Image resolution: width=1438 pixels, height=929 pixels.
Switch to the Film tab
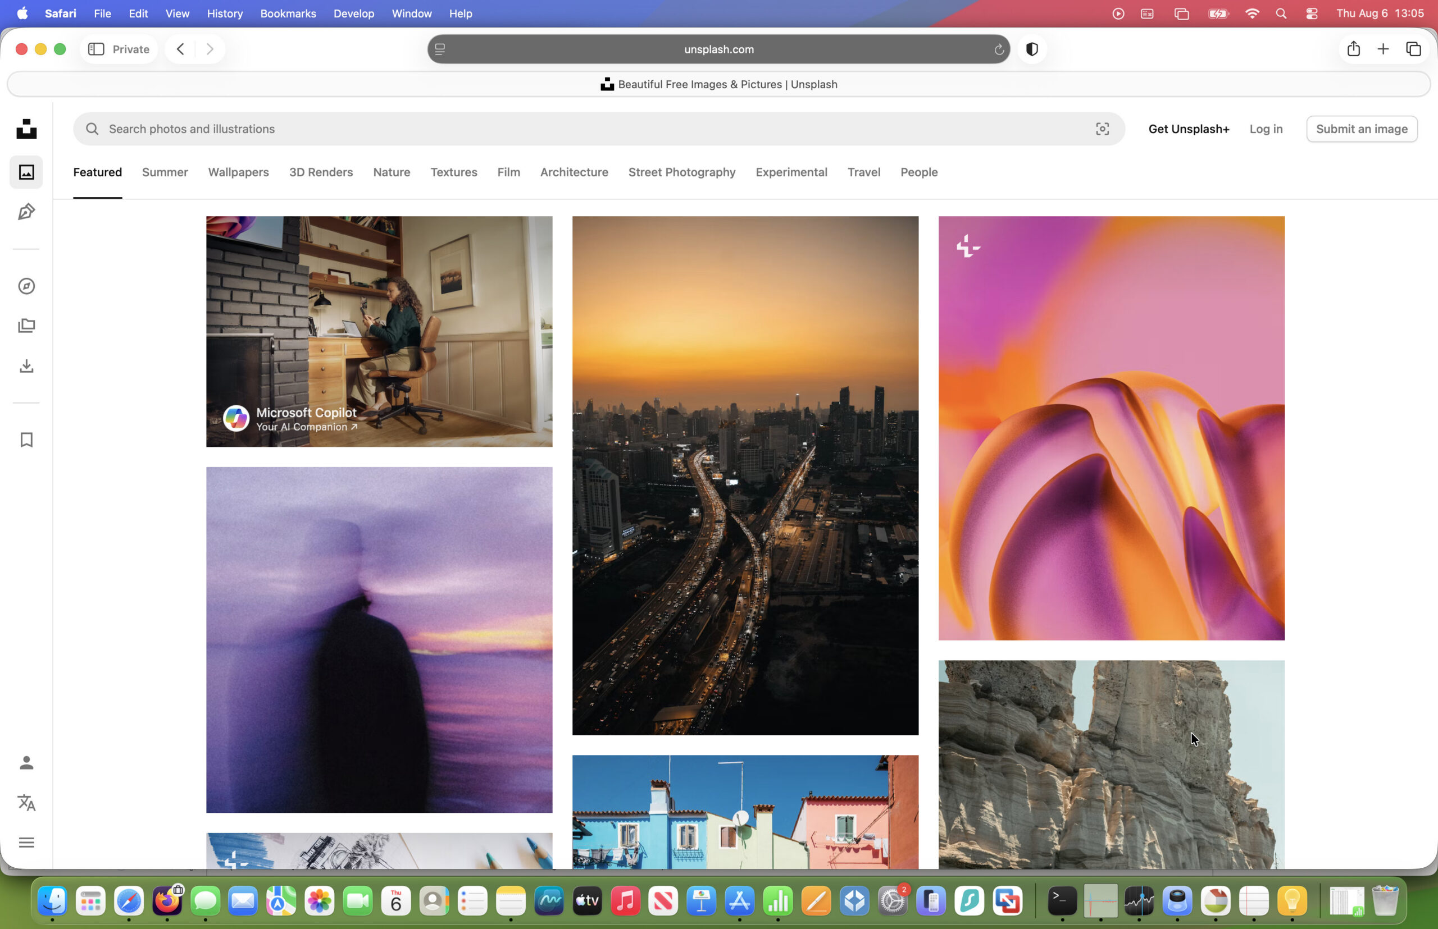(508, 172)
